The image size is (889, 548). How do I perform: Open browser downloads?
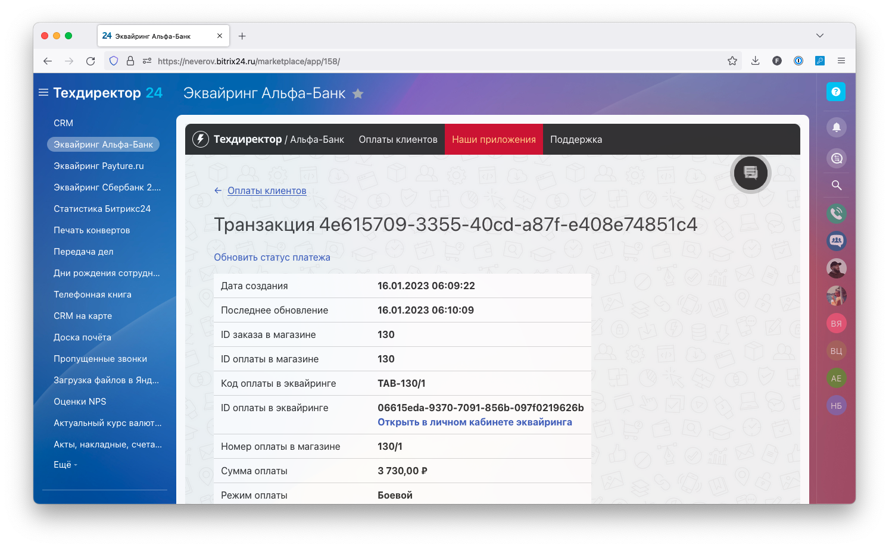(x=755, y=61)
